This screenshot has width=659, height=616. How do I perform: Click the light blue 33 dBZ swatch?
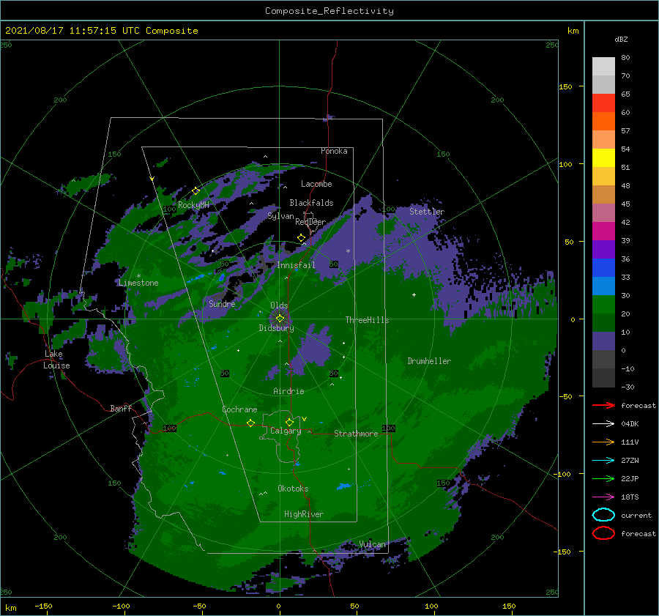click(603, 286)
